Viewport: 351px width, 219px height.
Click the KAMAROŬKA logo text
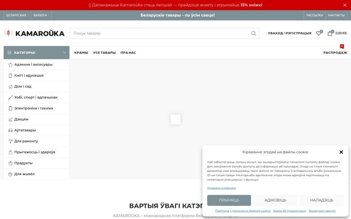(40, 34)
